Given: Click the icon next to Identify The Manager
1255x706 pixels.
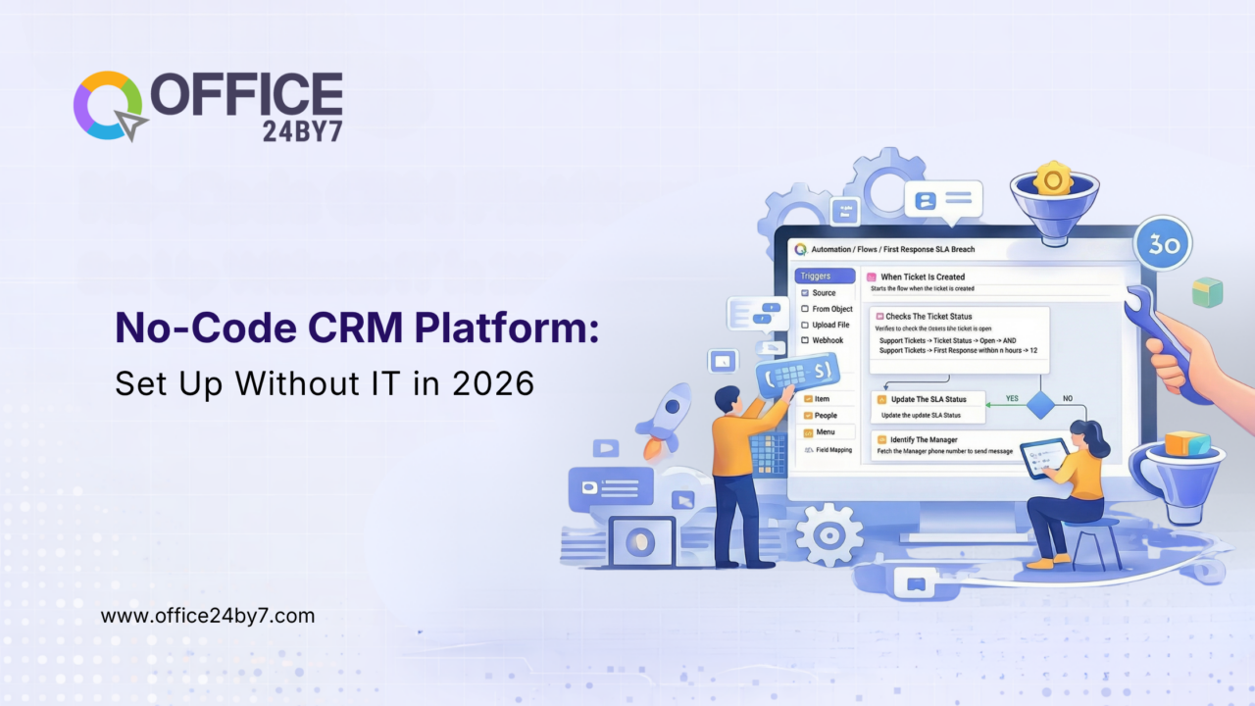Looking at the screenshot, I should (x=881, y=439).
